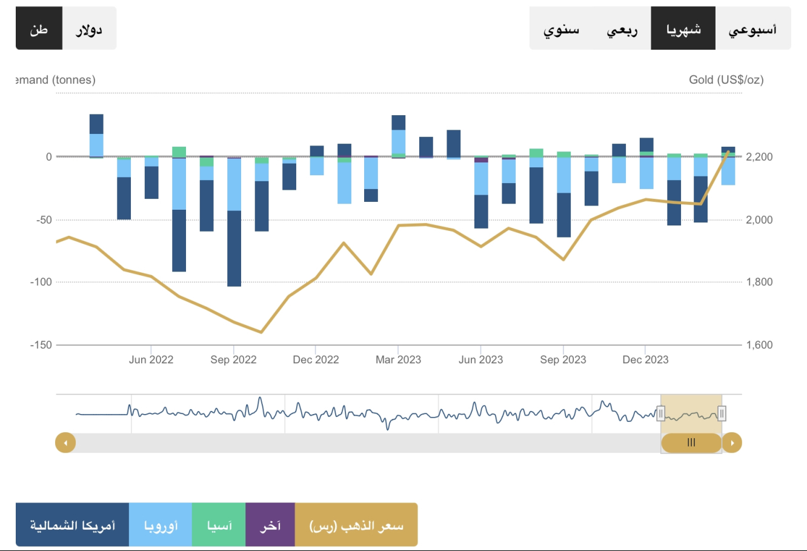Toggle آخر legend series
Image resolution: width=807 pixels, height=551 pixels.
270,525
